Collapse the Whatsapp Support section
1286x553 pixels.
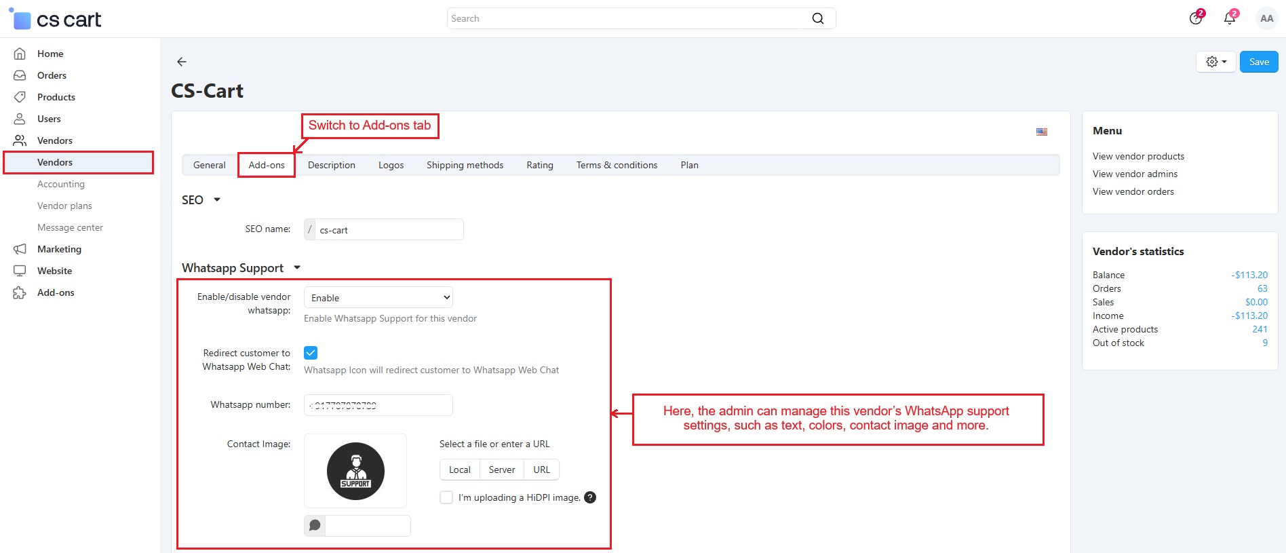pyautogui.click(x=297, y=268)
